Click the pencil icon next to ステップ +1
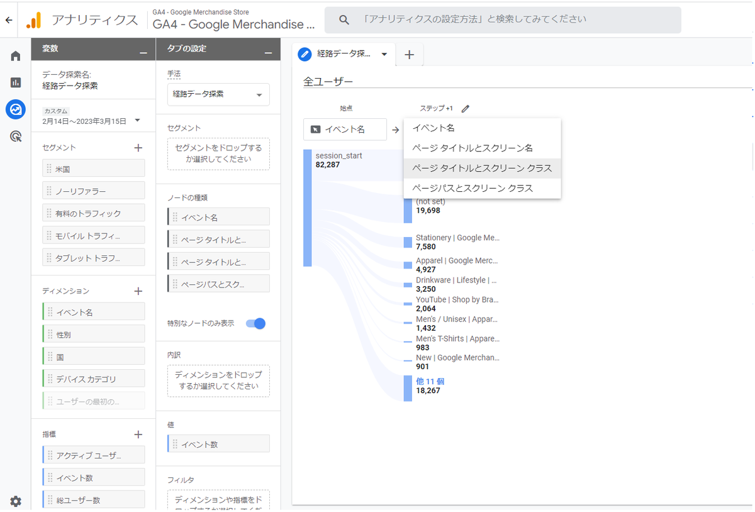This screenshot has width=755, height=512. (x=466, y=108)
